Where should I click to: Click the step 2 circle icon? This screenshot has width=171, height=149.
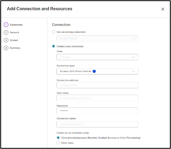[6, 32]
